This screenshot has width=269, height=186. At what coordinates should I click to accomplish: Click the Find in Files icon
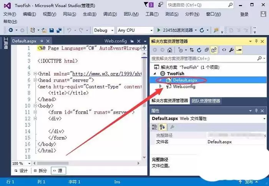pyautogui.click(x=216, y=30)
